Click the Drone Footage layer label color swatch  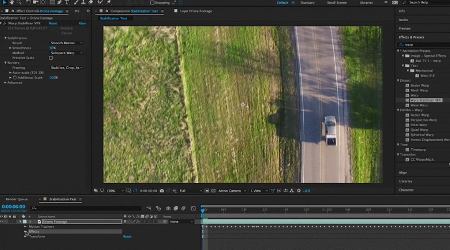tap(25, 222)
